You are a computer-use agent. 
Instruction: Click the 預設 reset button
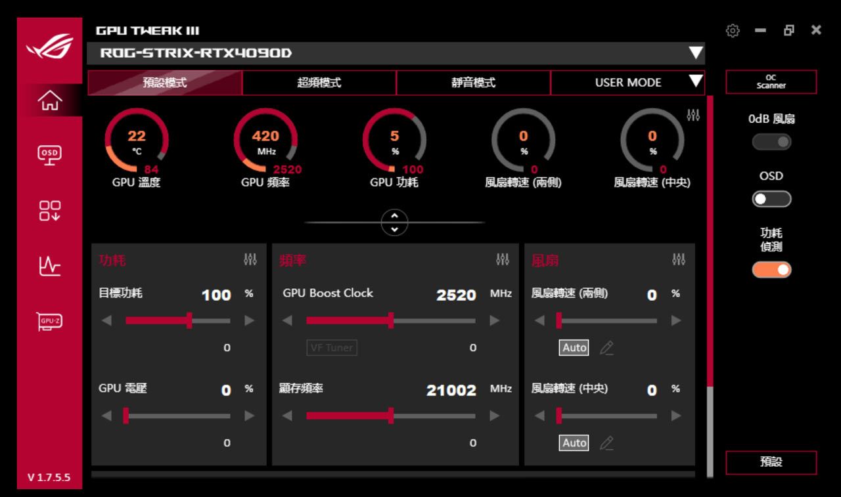pos(771,462)
